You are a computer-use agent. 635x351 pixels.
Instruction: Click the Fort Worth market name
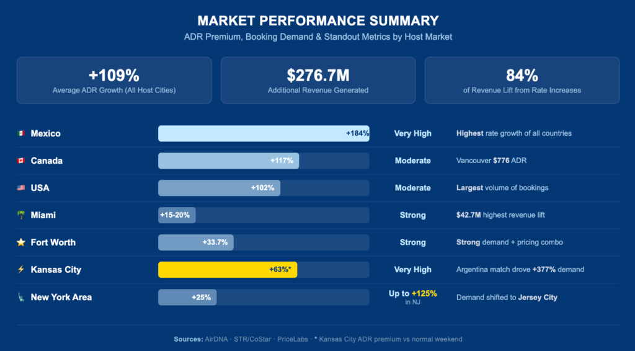(x=53, y=242)
